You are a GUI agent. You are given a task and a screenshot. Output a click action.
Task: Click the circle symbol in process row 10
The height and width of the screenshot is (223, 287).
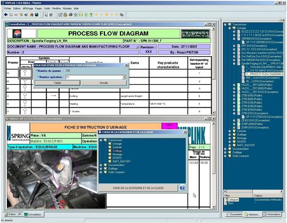[x=25, y=73]
